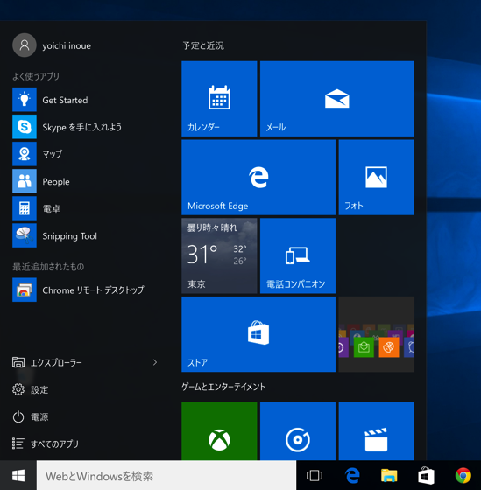Open 電源 power options
This screenshot has width=481, height=490.
click(x=31, y=416)
